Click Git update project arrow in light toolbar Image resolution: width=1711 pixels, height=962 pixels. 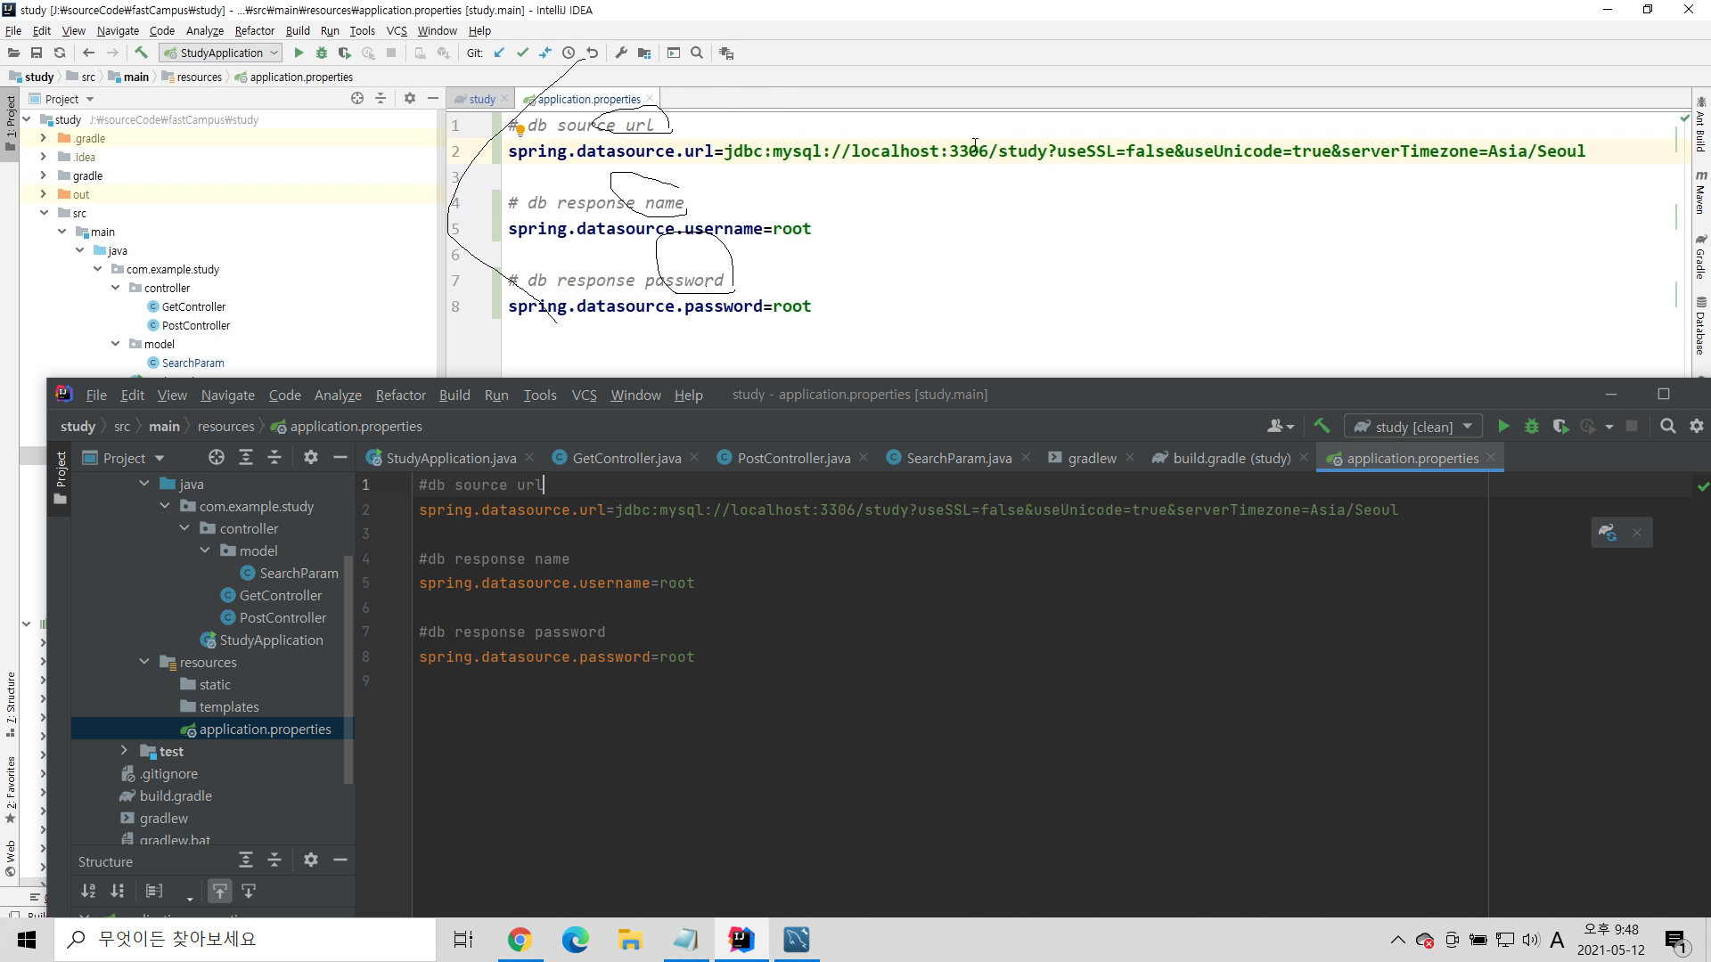click(x=499, y=53)
